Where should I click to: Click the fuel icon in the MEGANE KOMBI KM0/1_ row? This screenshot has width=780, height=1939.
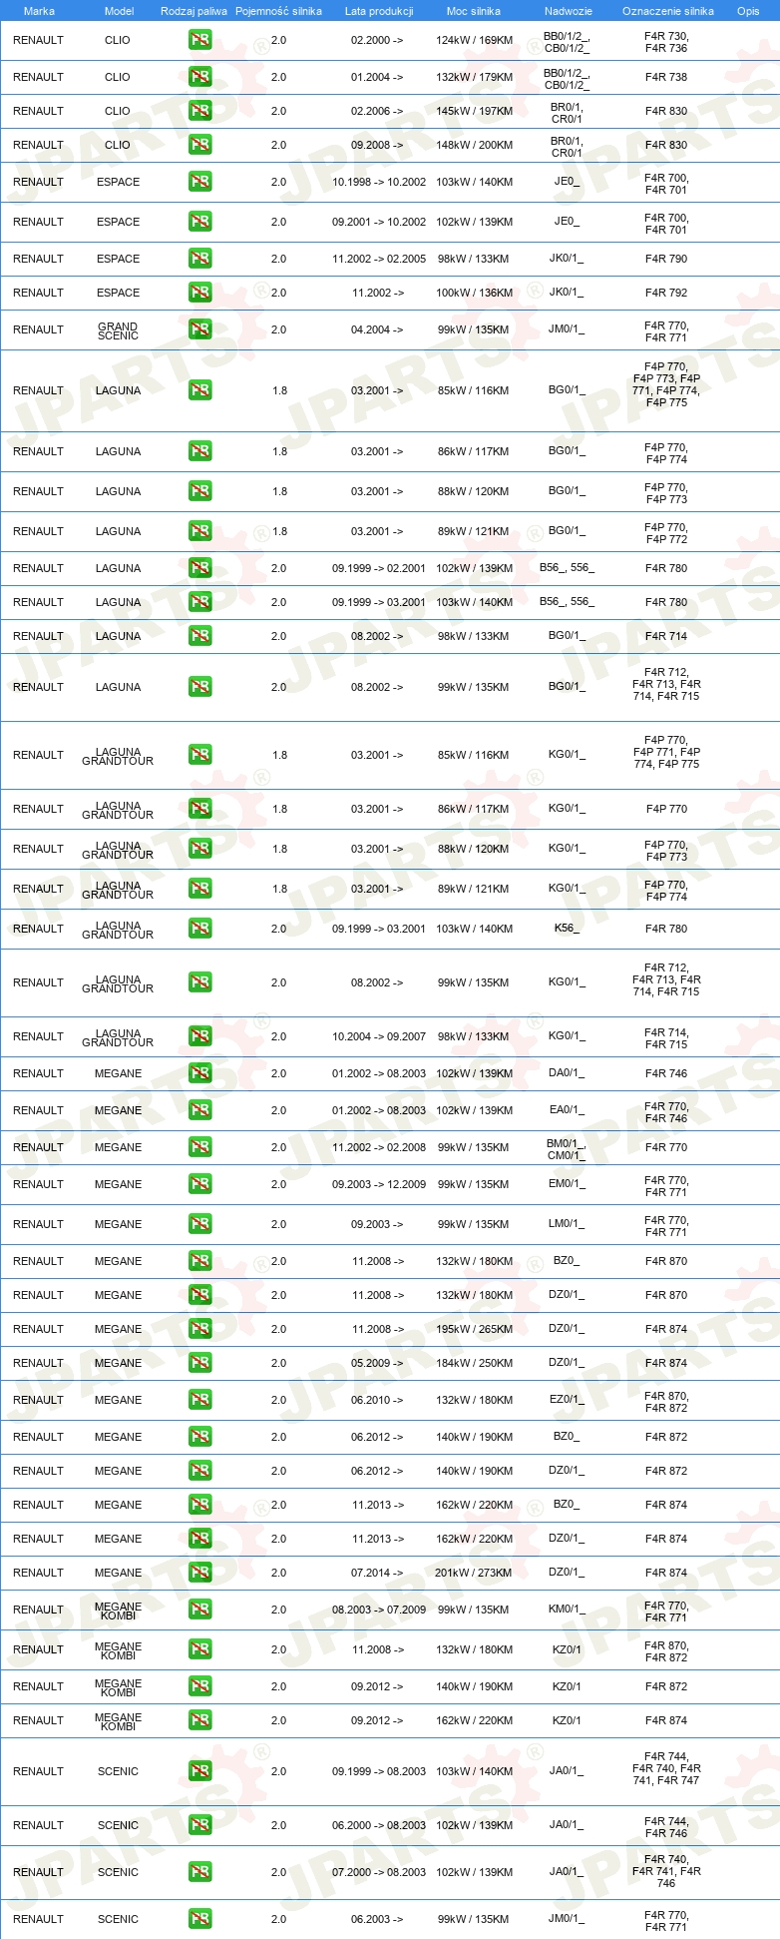click(199, 1610)
